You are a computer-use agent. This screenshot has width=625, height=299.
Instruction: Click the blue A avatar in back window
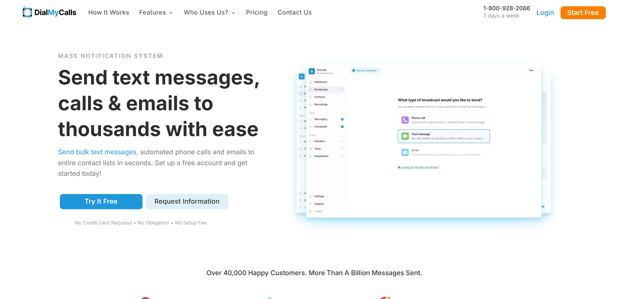tap(302, 76)
